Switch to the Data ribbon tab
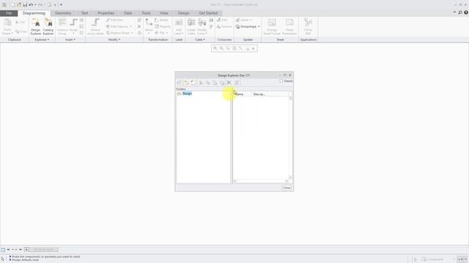 (128, 13)
